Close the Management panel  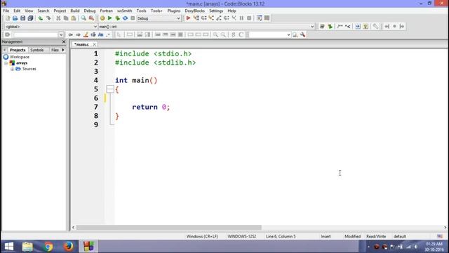pos(64,42)
